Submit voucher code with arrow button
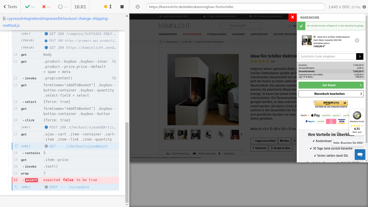368x207 pixels. pyautogui.click(x=360, y=56)
